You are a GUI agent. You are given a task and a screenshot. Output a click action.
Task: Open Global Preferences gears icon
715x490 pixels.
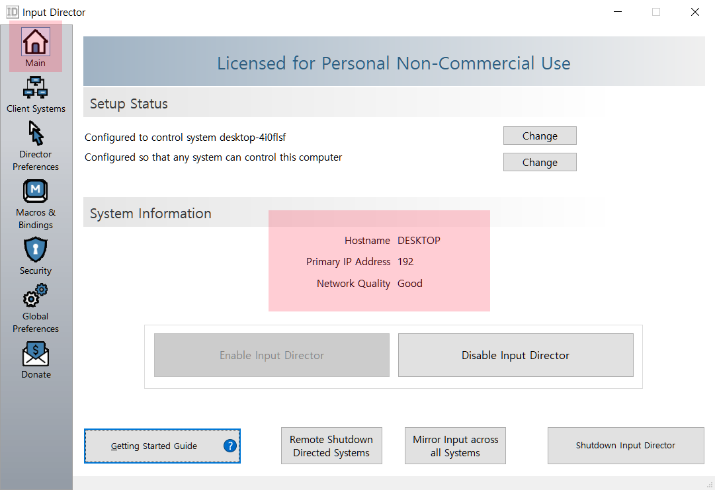tap(36, 296)
